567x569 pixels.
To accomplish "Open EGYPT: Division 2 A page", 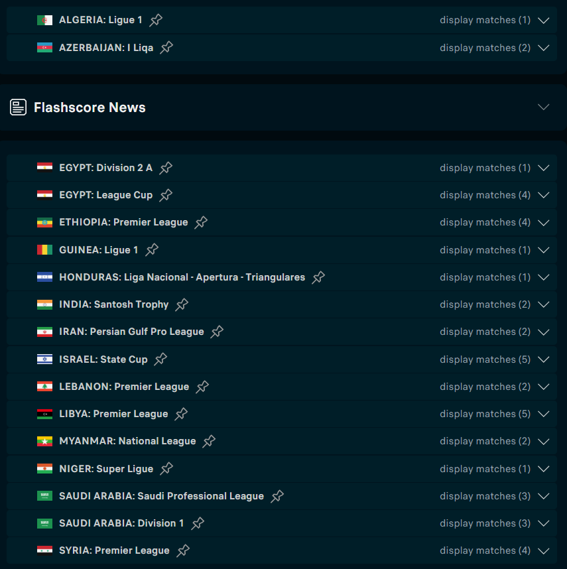I will point(105,168).
